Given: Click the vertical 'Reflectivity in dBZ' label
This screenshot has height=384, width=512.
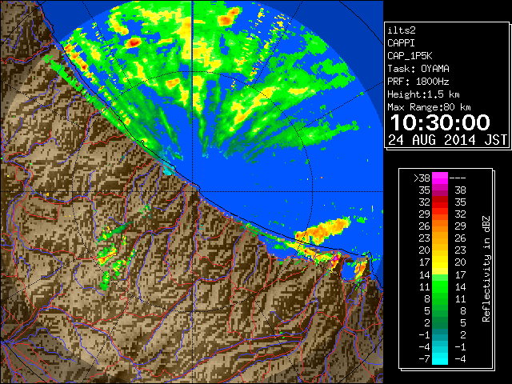Looking at the screenshot, I should pos(486,269).
